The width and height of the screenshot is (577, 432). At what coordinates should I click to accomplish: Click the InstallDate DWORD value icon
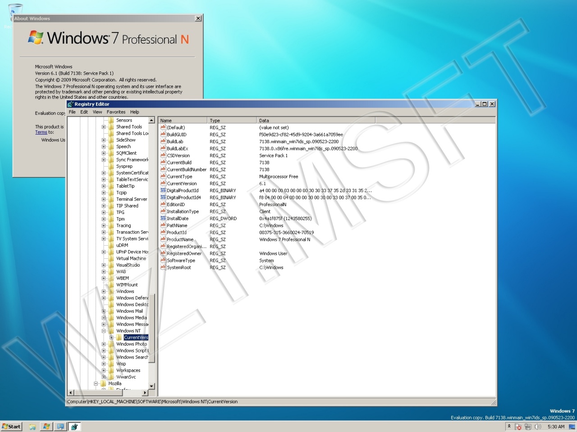pos(163,218)
